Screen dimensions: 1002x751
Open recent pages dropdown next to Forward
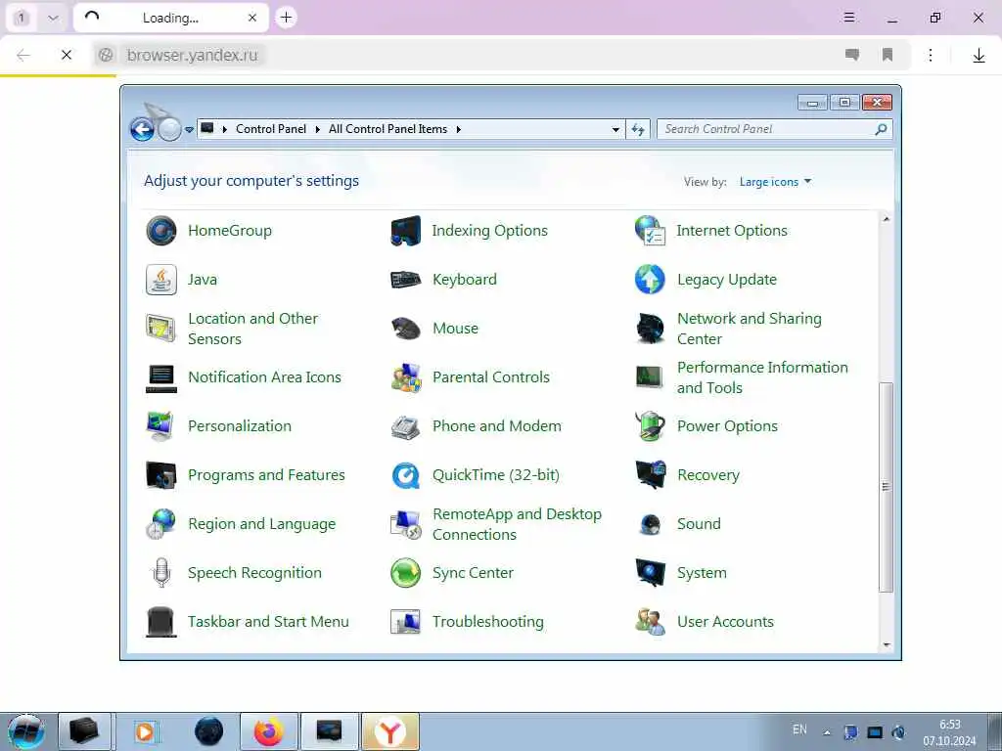[x=189, y=130]
